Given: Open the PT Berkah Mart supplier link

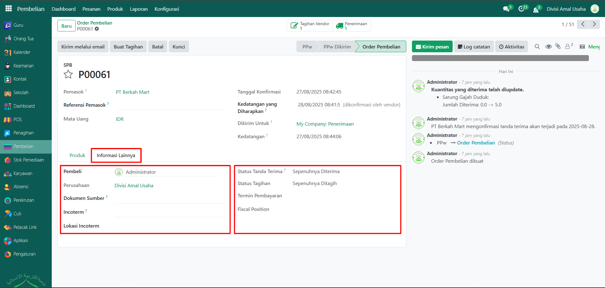Looking at the screenshot, I should point(132,92).
